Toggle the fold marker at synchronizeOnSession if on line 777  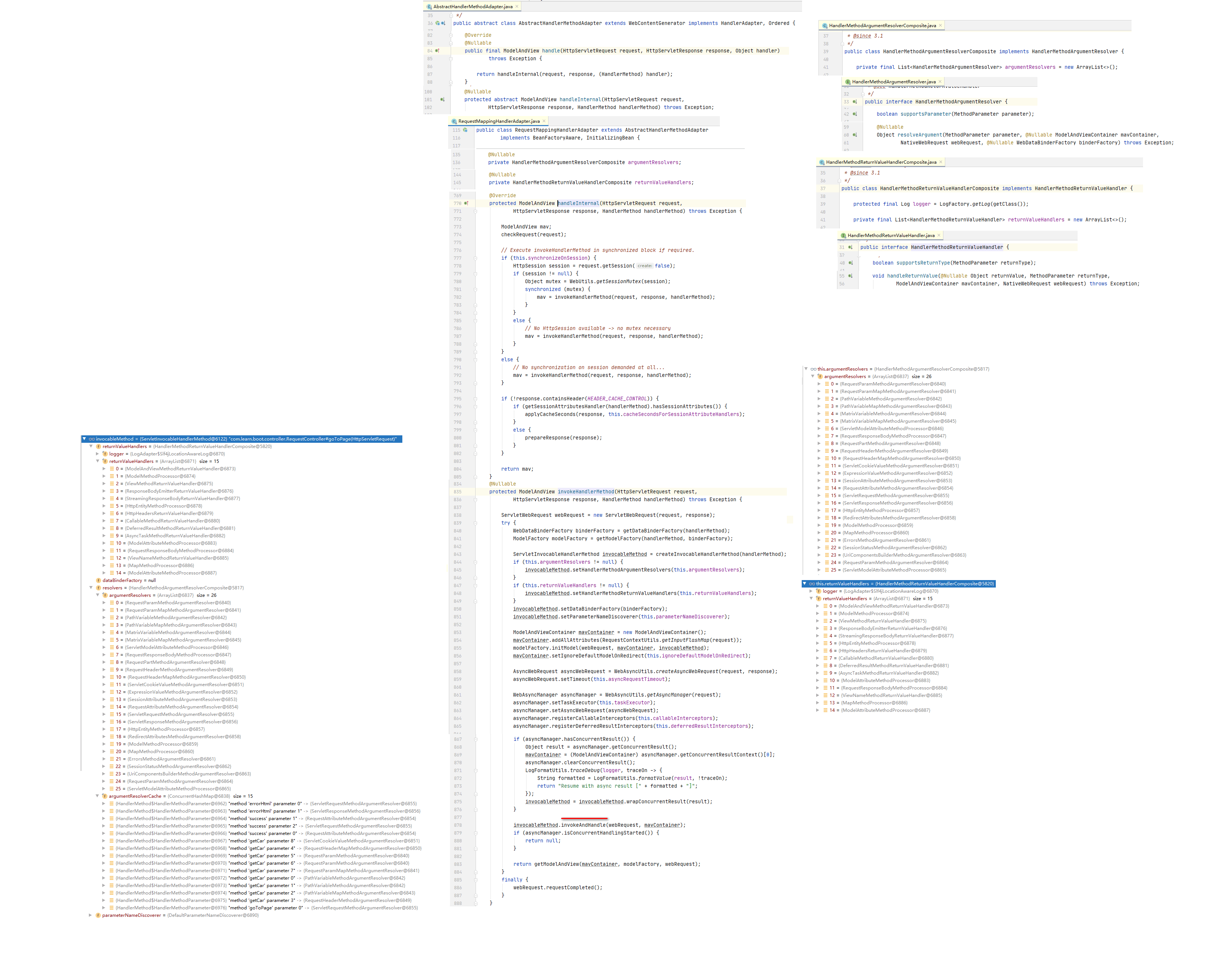coord(476,258)
